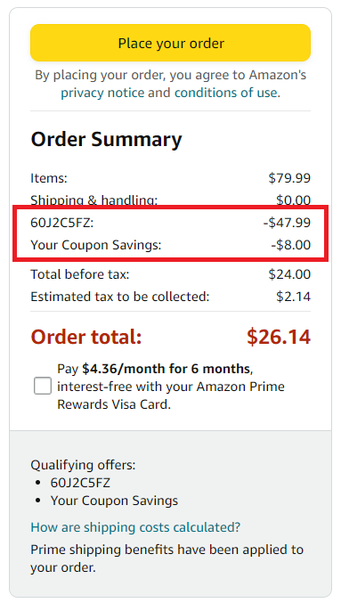Select the $2.14 estimated tax amount
This screenshot has width=341, height=603.
293,297
